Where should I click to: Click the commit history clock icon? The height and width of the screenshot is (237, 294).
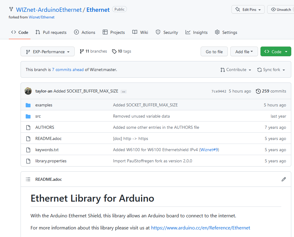(258, 91)
